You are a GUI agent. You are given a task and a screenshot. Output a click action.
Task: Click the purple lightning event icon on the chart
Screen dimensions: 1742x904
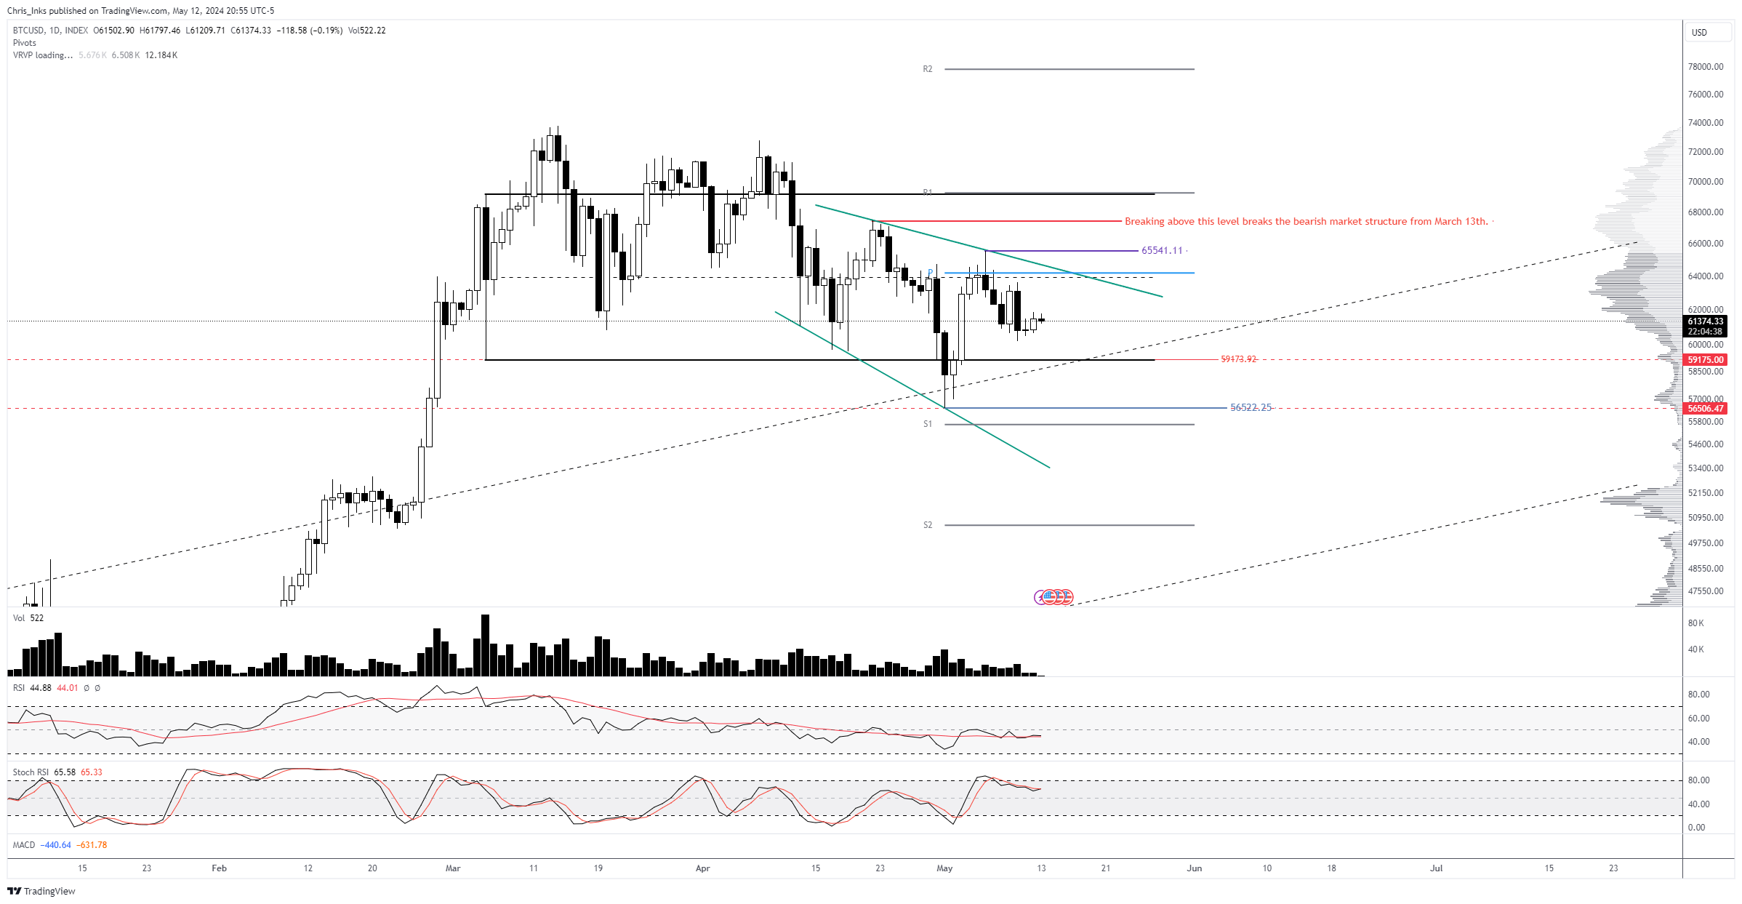[1040, 597]
